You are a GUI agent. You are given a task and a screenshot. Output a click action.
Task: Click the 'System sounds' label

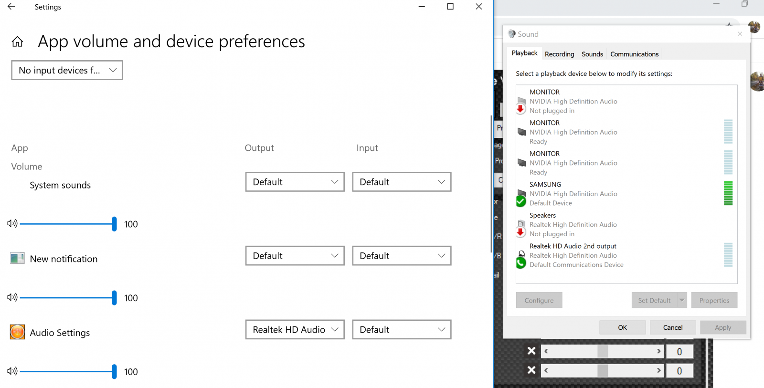(60, 185)
